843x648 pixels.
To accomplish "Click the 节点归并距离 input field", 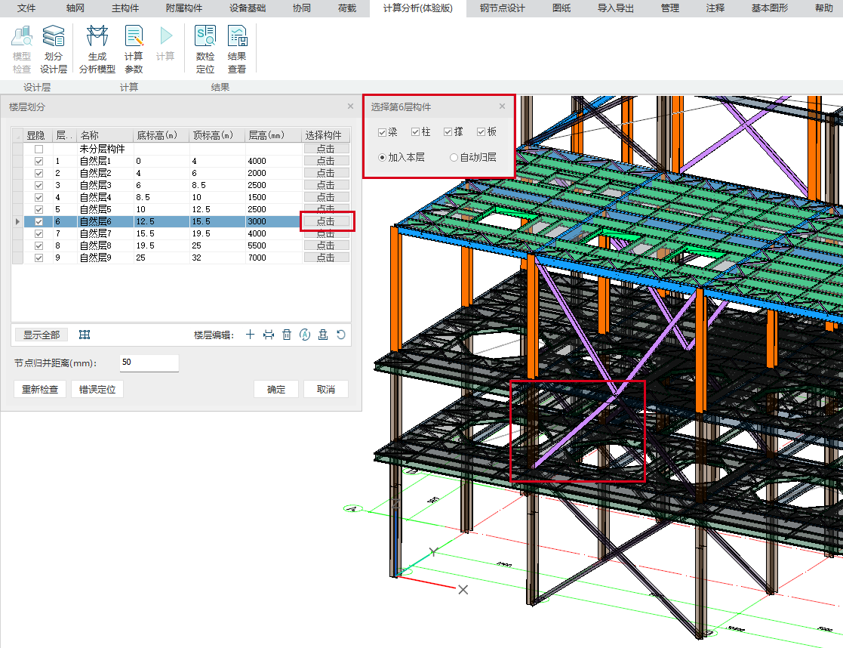I will pos(148,363).
